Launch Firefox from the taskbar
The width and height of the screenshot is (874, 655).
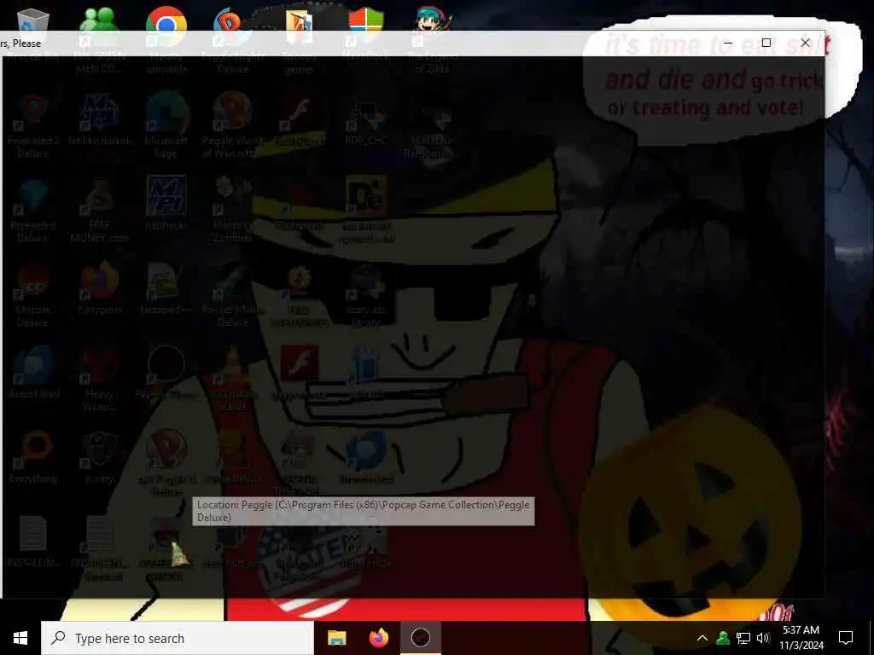tap(379, 638)
